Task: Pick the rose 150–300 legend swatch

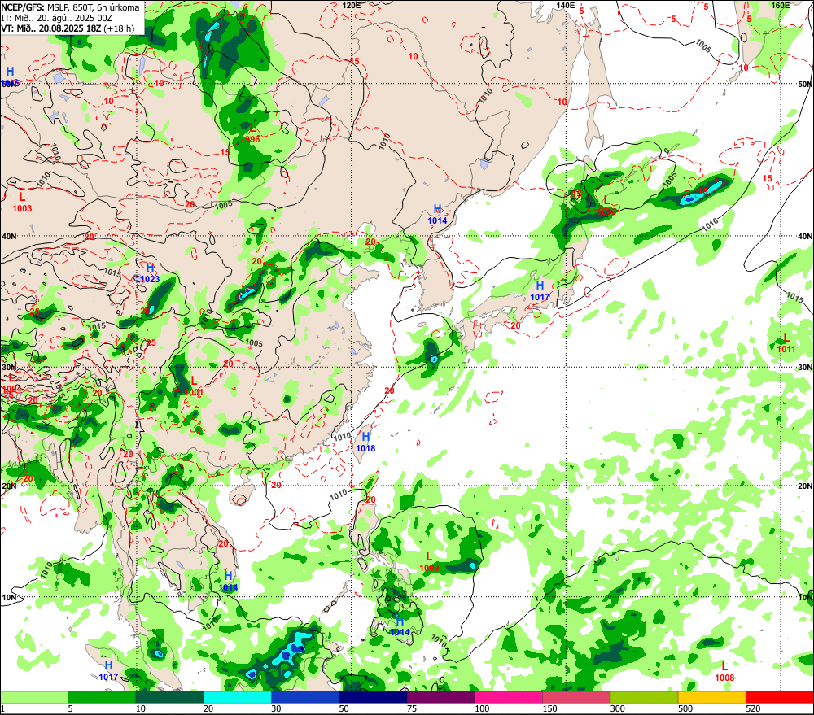Action: coord(576,697)
